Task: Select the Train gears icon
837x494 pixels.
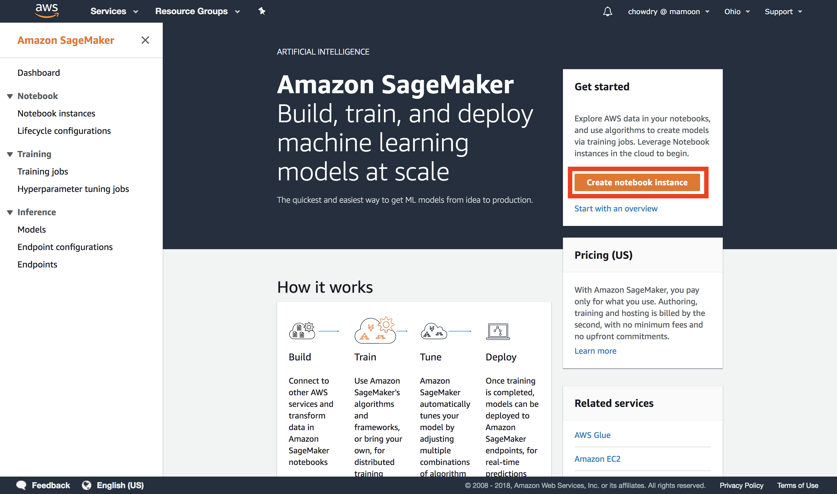Action: [375, 330]
